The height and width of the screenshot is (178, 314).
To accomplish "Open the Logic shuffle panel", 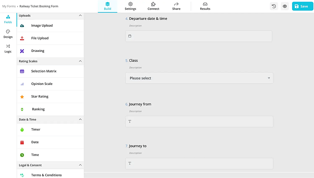I will click(x=8, y=46).
